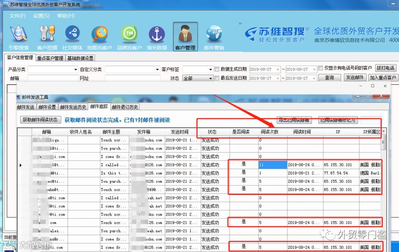Click the 拨打电话 button
The width and height of the screenshot is (399, 252).
pos(385,68)
